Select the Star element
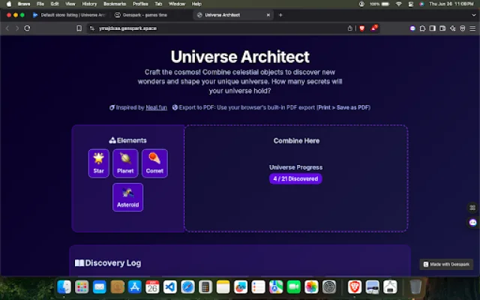Screen dimensions: 480x300 (98, 163)
